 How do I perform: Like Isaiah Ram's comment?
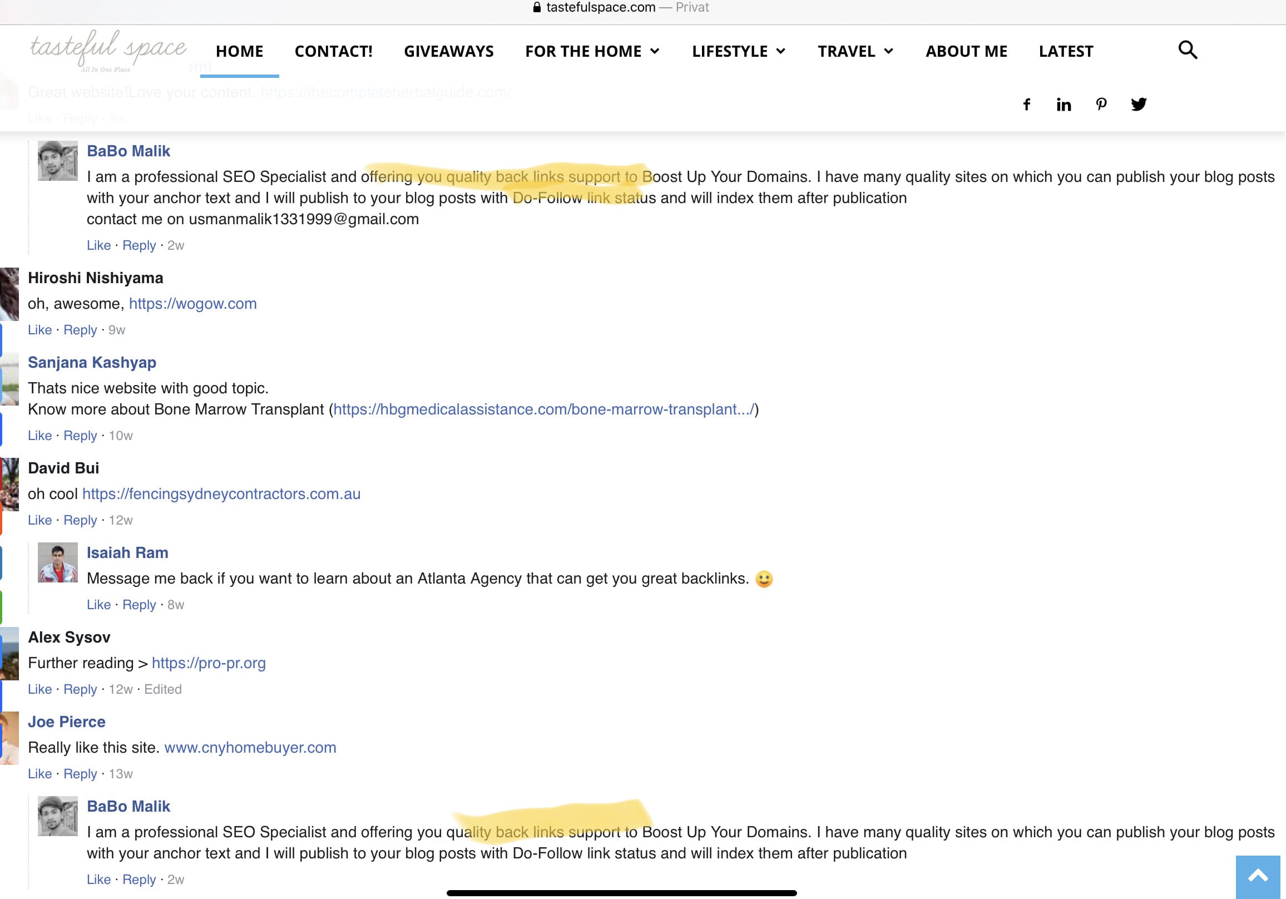coord(98,605)
